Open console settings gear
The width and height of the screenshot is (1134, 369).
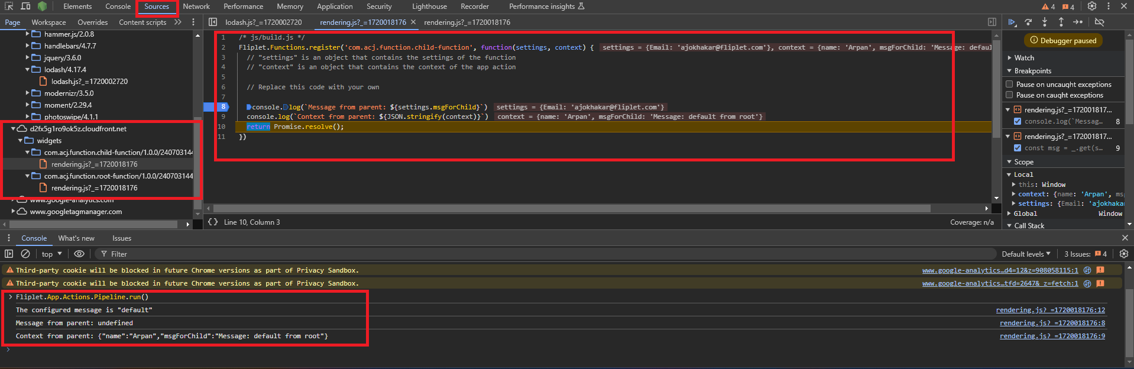(1124, 254)
